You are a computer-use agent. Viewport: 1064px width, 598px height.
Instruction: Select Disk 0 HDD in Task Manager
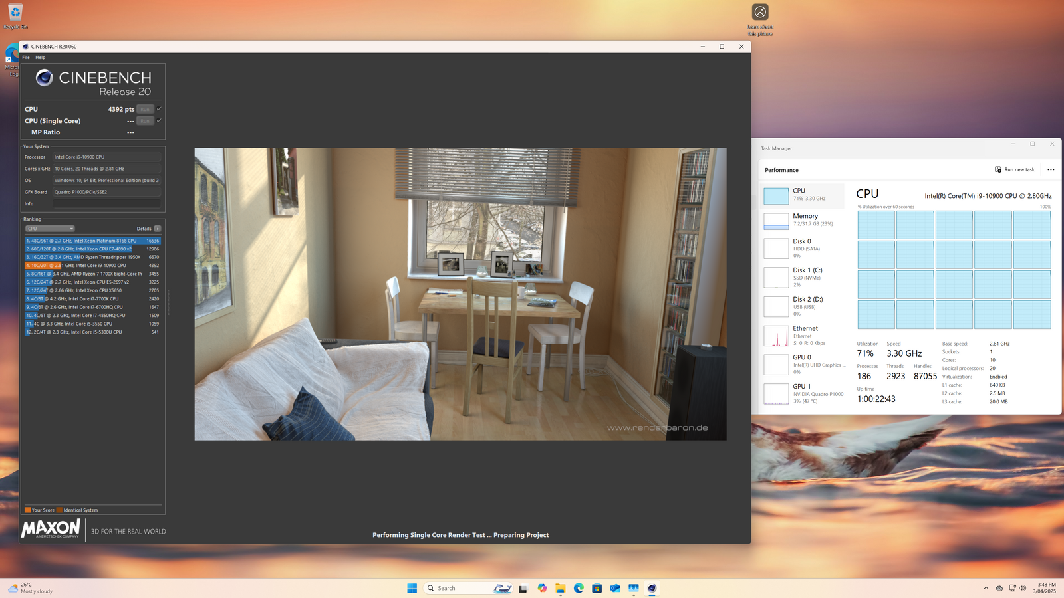pos(802,249)
